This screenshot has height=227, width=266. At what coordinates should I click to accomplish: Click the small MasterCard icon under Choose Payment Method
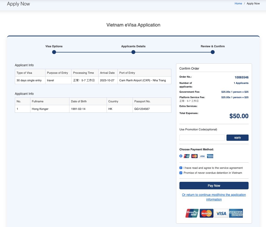tap(194, 156)
